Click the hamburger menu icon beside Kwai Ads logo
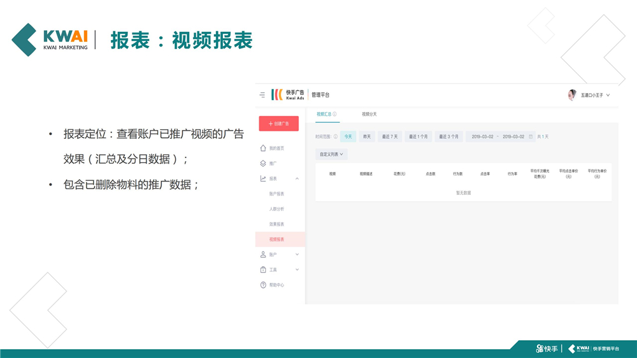This screenshot has height=358, width=637. click(262, 95)
